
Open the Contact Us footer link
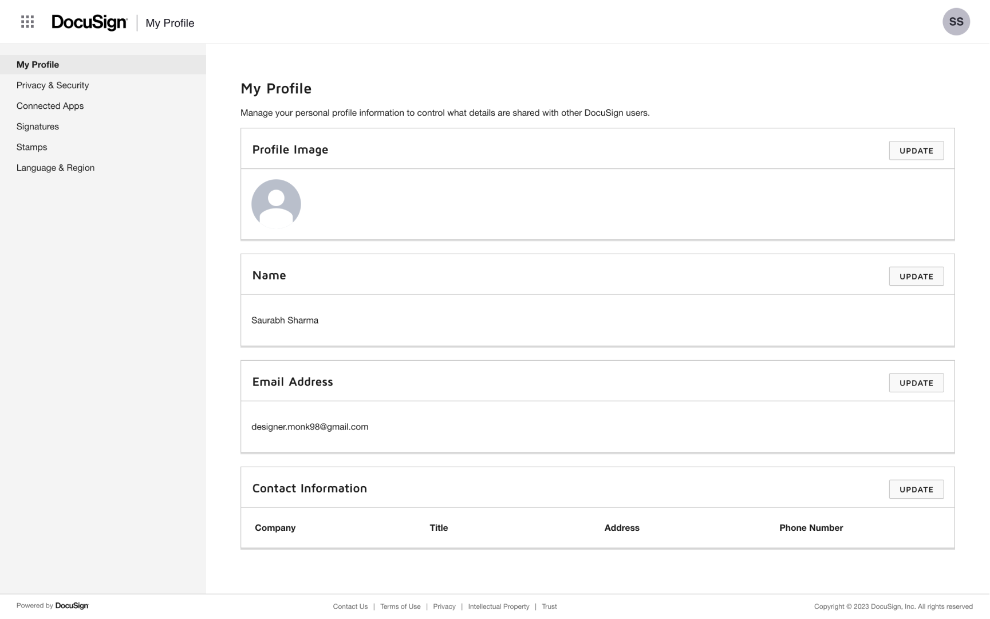[350, 606]
